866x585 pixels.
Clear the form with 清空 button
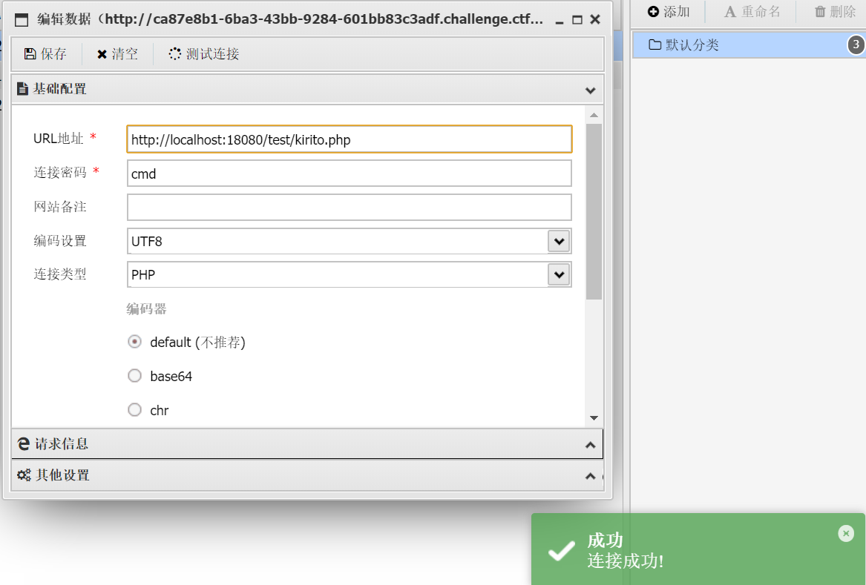pyautogui.click(x=117, y=53)
